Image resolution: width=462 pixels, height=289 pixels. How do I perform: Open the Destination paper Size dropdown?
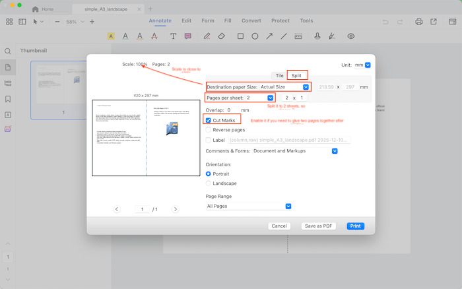(306, 87)
